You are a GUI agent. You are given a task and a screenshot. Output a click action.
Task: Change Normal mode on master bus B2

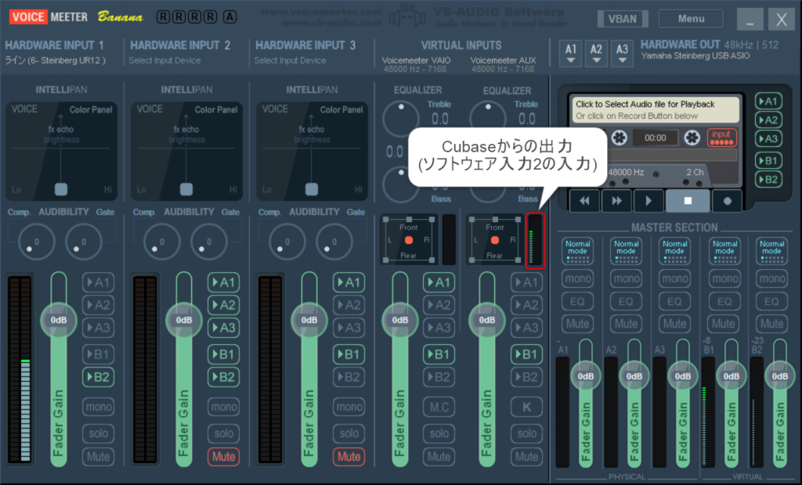click(771, 251)
